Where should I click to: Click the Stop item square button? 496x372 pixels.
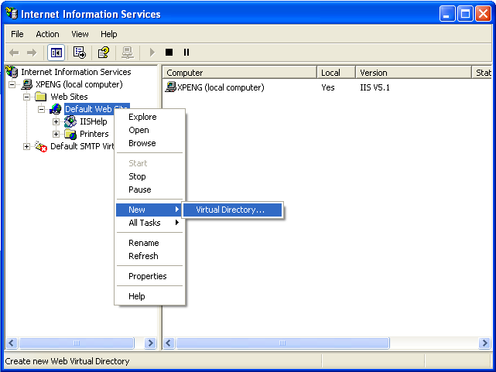[169, 53]
